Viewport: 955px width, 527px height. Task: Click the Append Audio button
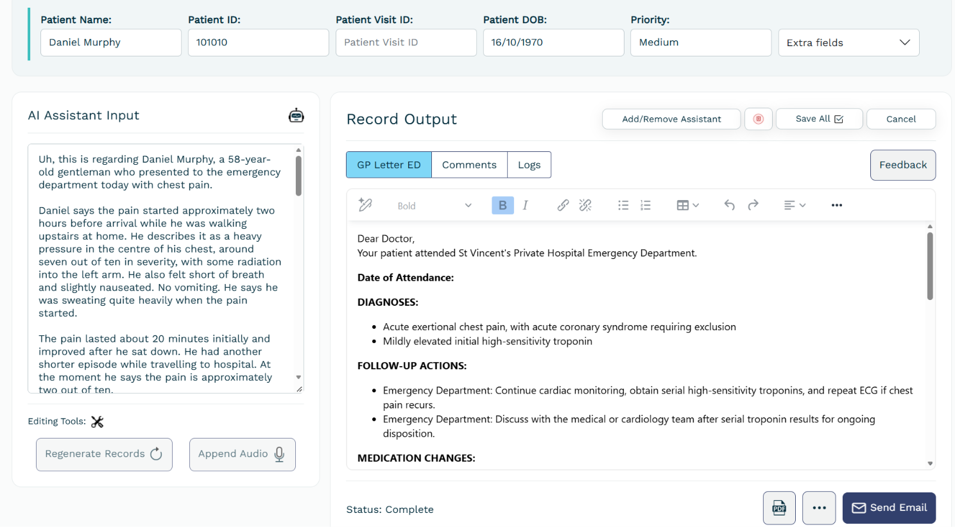click(243, 455)
